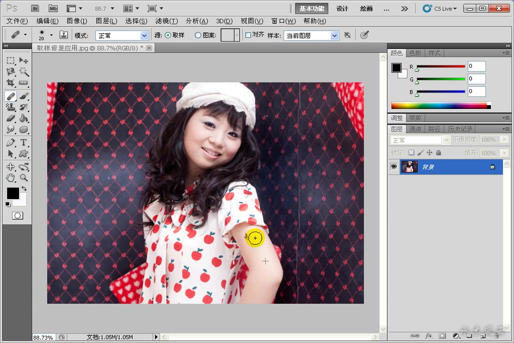Enter Quick Mask mode below the color swatches

pyautogui.click(x=17, y=215)
